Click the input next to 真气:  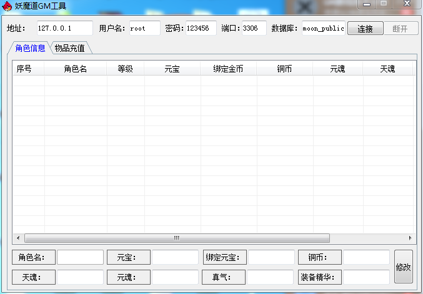(x=270, y=277)
